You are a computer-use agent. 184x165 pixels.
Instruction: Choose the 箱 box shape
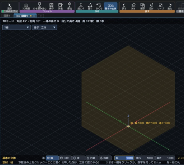point(52,158)
